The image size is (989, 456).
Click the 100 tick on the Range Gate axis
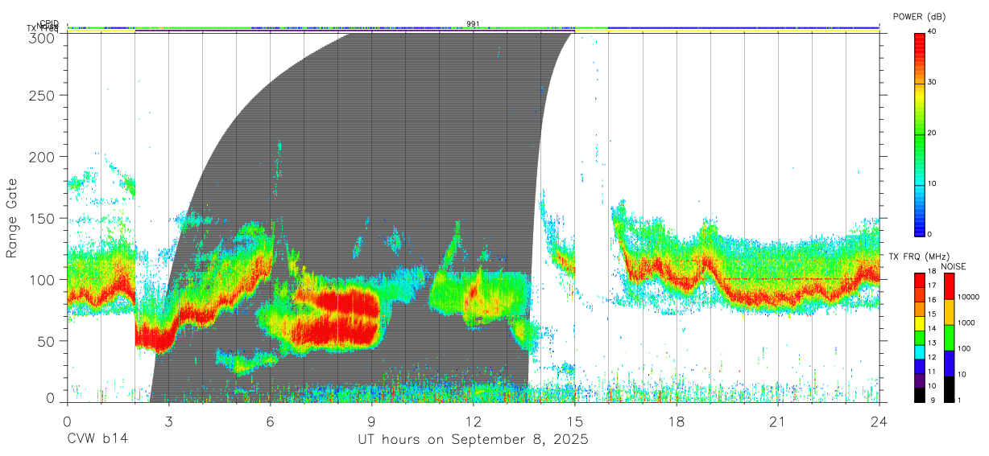click(43, 279)
